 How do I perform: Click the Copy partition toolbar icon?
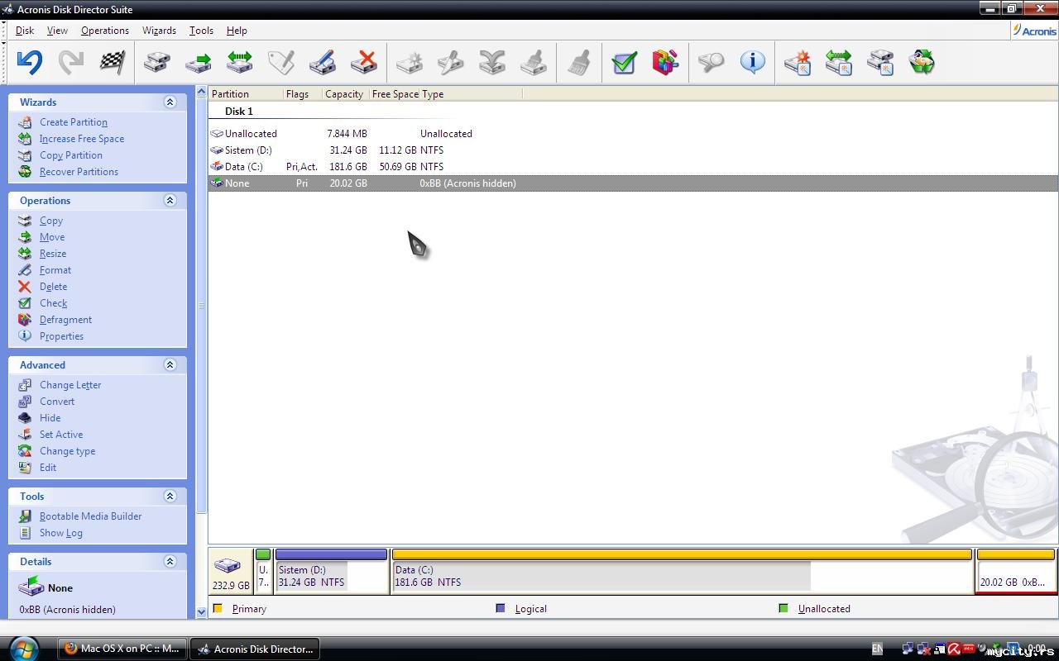tap(156, 62)
